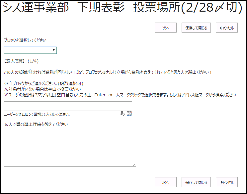Image resolution: width=247 pixels, height=194 pixels.
Task: Click the 【玄人で賞】 (1/4) heading text
Action: tap(21, 61)
